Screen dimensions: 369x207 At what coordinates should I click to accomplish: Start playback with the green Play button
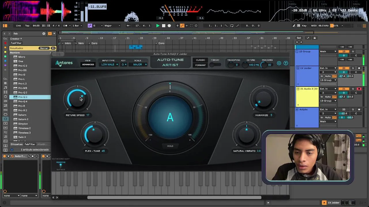[x=158, y=26]
